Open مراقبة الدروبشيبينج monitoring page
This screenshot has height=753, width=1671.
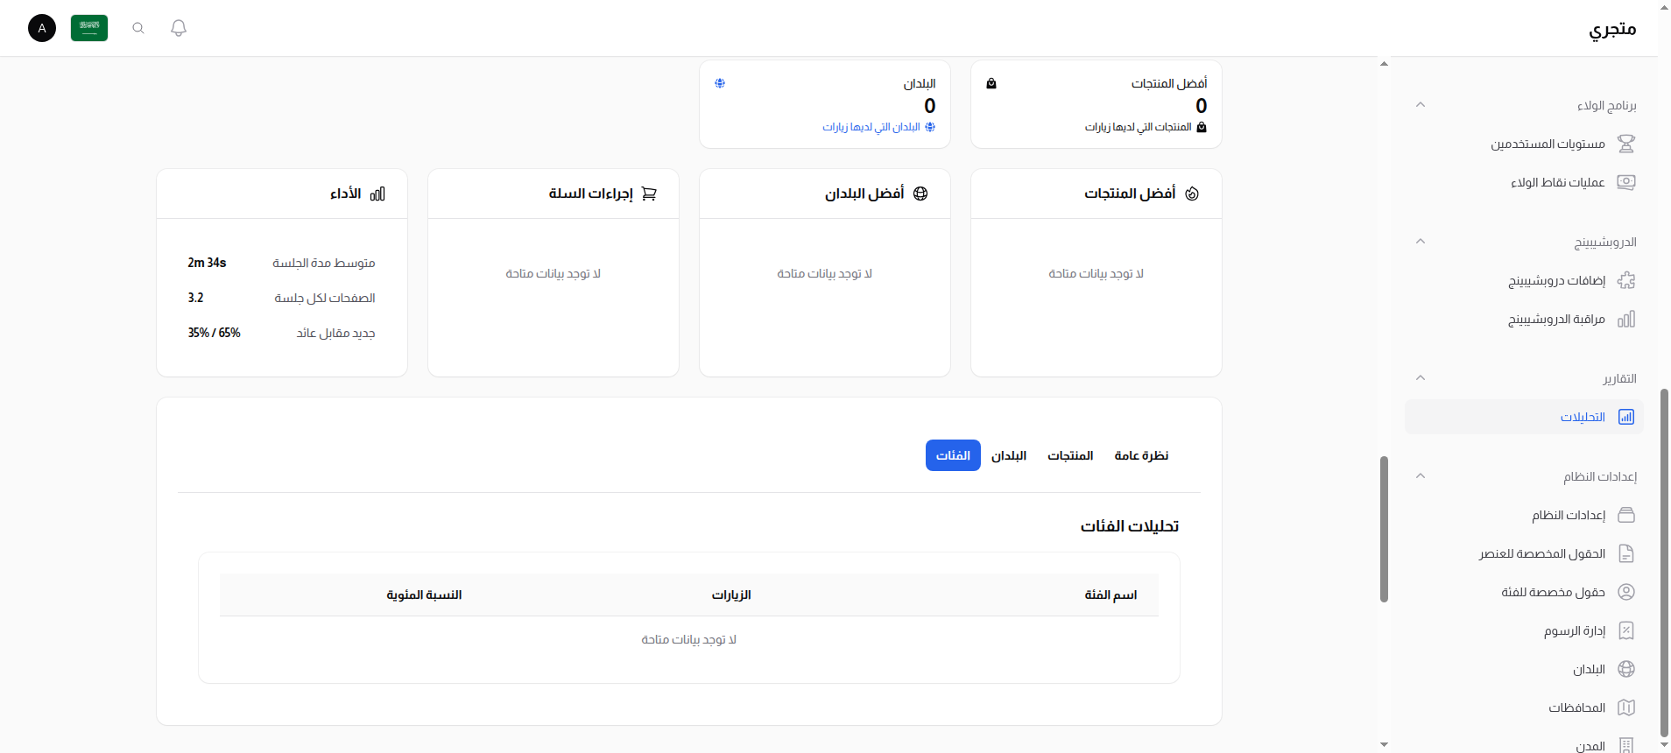point(1627,319)
